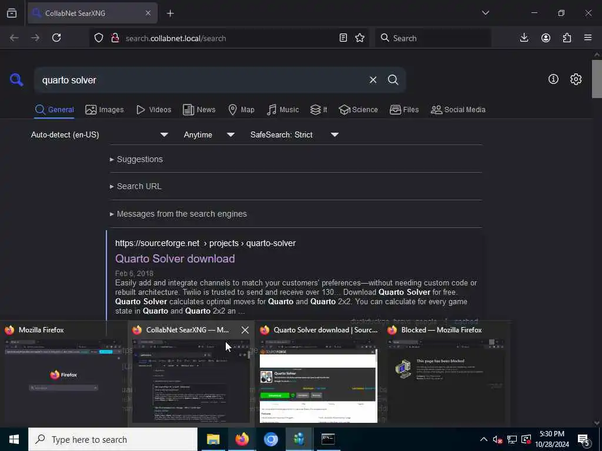Click the sourceforge.net result URL
This screenshot has height=451, width=602.
(205, 243)
